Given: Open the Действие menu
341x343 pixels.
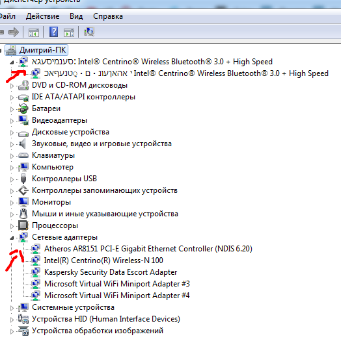Looking at the screenshot, I should [42, 16].
